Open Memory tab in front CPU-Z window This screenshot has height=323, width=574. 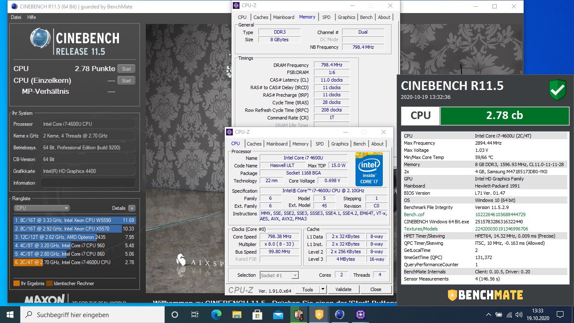tap(300, 144)
